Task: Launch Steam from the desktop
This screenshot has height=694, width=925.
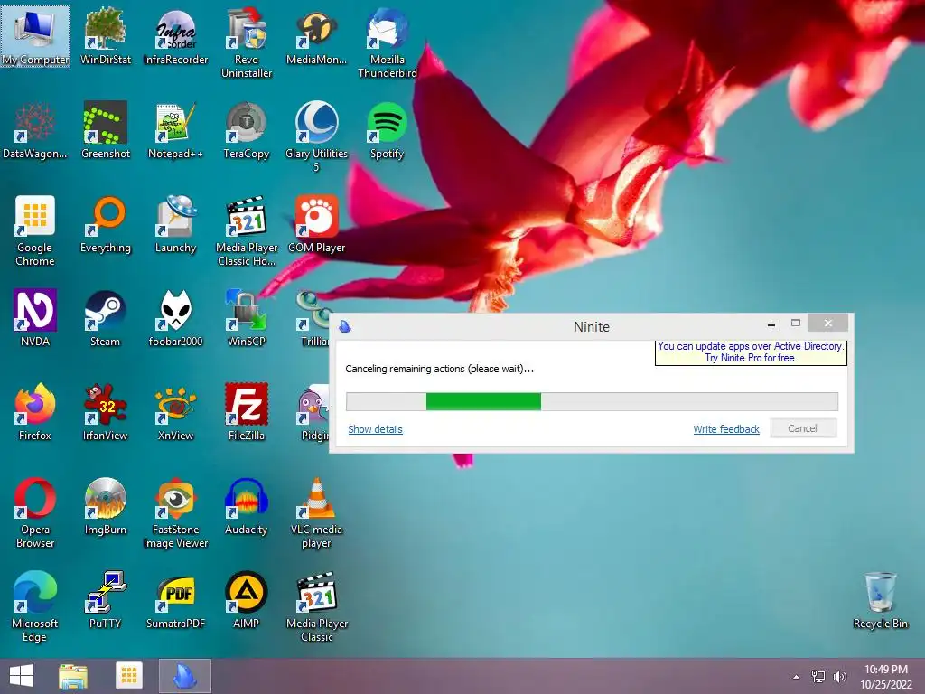Action: (x=105, y=317)
